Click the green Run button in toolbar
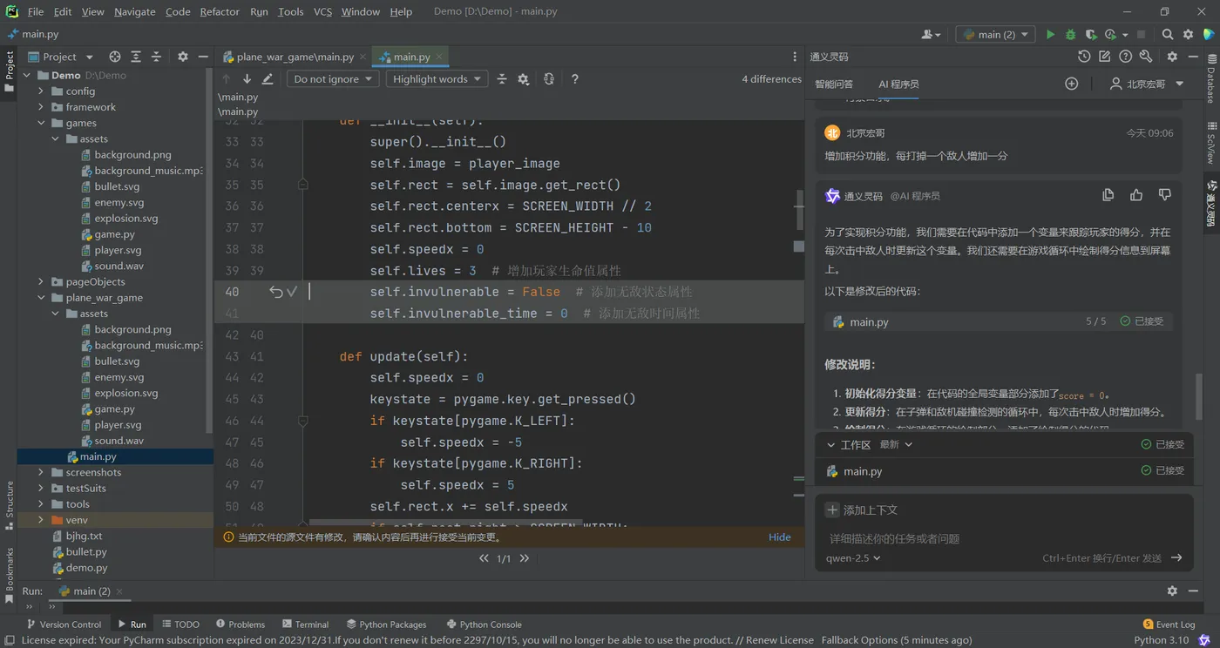The height and width of the screenshot is (648, 1220). 1050,35
